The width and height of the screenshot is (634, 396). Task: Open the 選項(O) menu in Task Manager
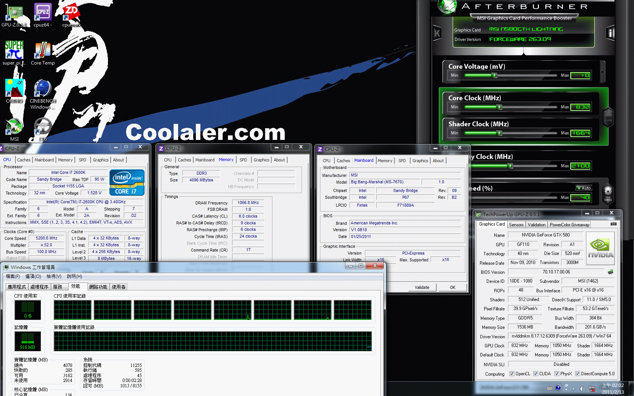pos(33,276)
